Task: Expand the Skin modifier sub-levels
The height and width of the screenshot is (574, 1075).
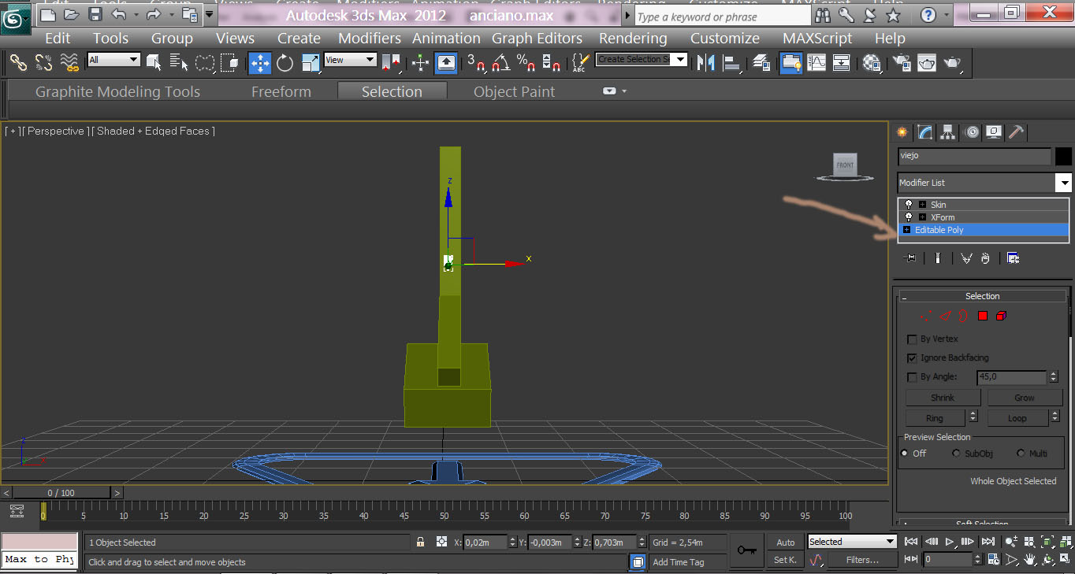Action: pos(922,205)
